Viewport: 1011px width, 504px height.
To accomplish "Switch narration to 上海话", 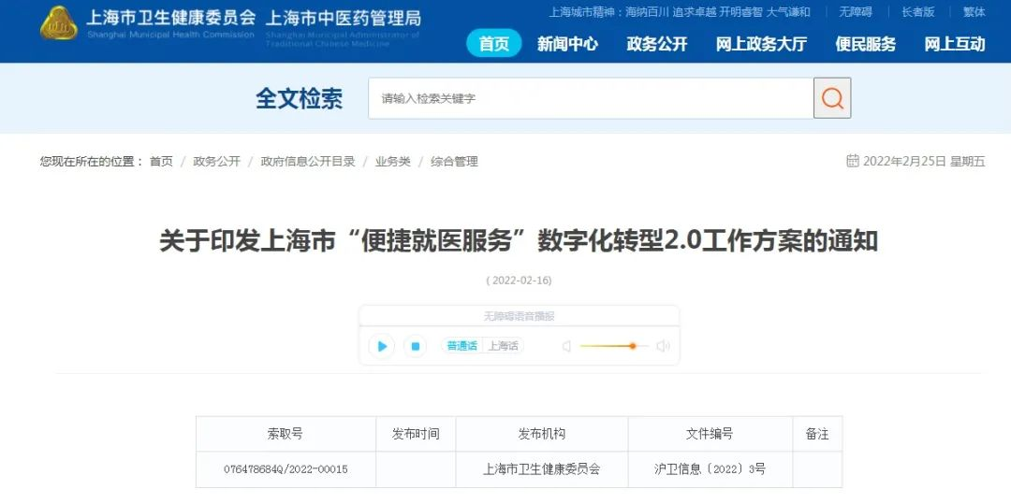I will [x=503, y=346].
